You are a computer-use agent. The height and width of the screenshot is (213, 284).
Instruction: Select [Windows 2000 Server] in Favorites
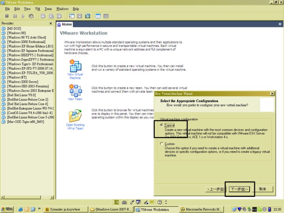point(23,82)
